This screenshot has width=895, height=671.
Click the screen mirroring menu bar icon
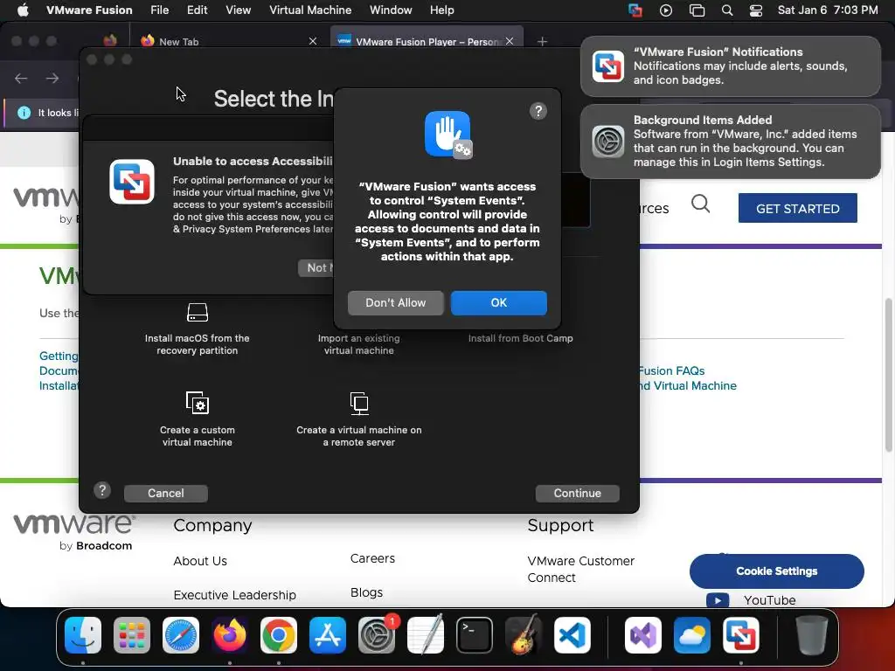pyautogui.click(x=697, y=10)
